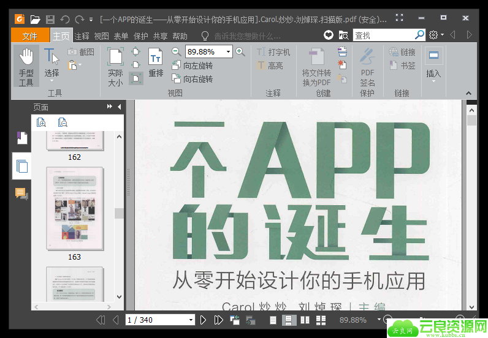Toggle the Fit Visible view icon

point(136,78)
